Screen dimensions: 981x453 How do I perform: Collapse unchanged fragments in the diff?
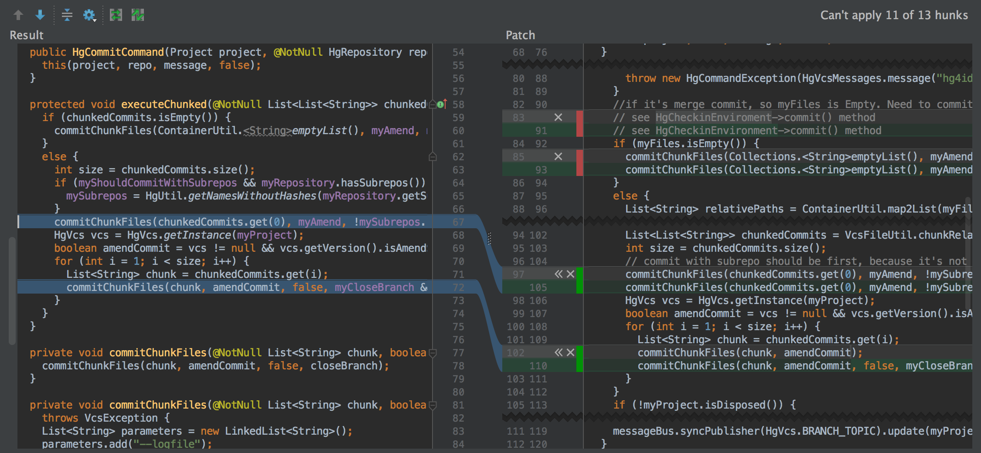67,15
